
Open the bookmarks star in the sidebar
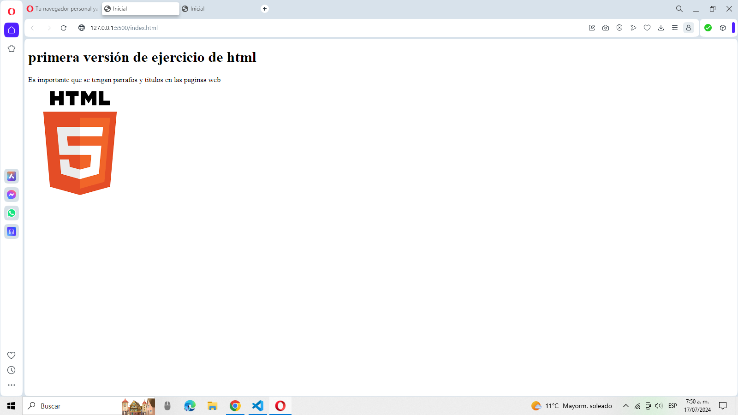point(12,48)
